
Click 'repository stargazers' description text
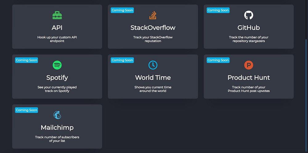point(249,41)
